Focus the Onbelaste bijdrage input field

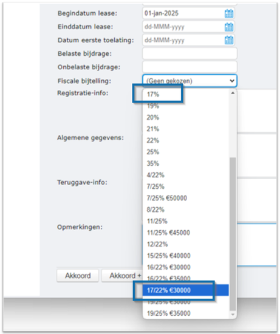click(190, 67)
